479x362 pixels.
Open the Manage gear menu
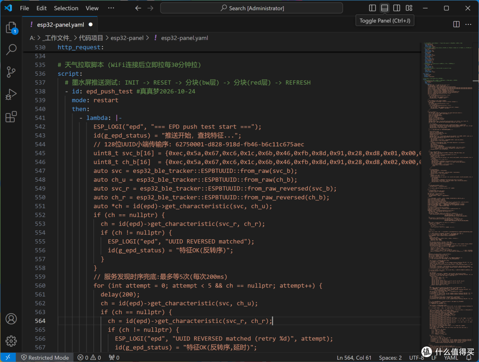[x=11, y=341]
